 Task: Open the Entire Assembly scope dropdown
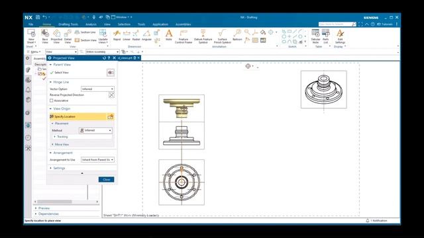[103, 52]
